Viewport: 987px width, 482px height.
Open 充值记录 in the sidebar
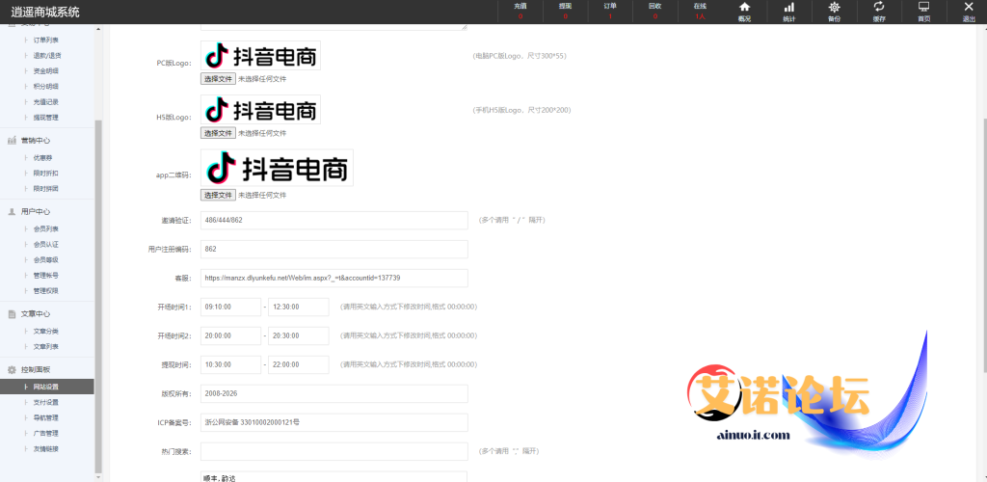(46, 101)
